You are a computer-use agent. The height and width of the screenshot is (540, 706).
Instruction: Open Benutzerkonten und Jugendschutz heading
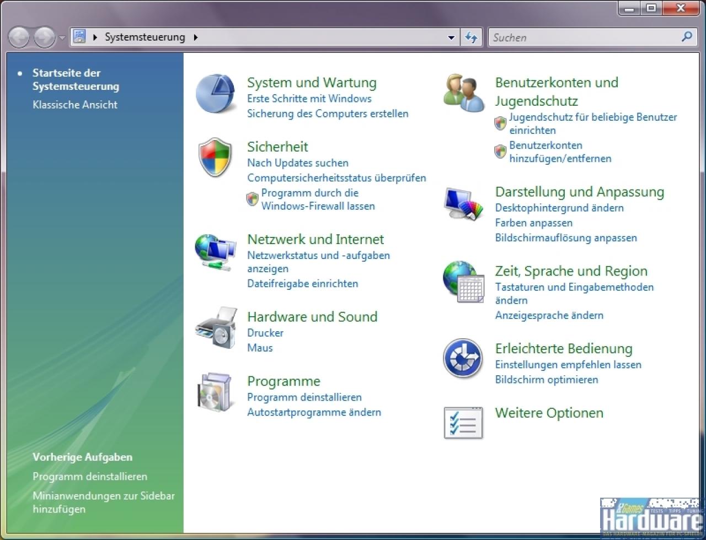(557, 91)
